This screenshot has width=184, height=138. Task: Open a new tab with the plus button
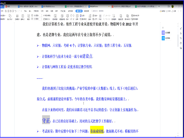pos(159,6)
